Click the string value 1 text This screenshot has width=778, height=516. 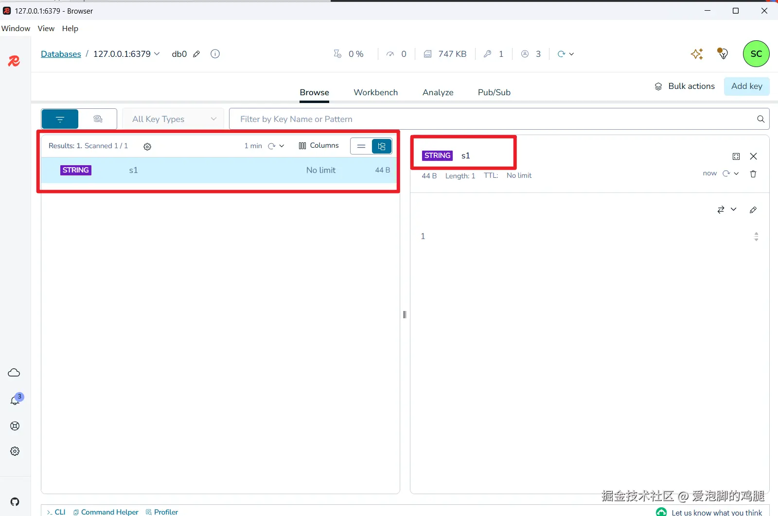(x=423, y=236)
